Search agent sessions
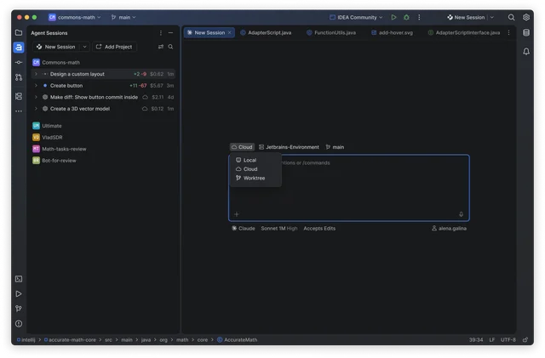This screenshot has height=358, width=545. tap(170, 47)
